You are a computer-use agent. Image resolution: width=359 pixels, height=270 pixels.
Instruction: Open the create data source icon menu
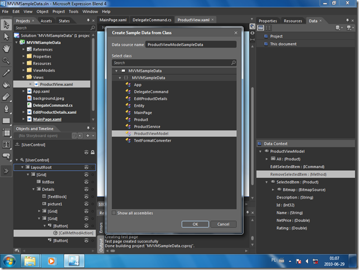350,28
